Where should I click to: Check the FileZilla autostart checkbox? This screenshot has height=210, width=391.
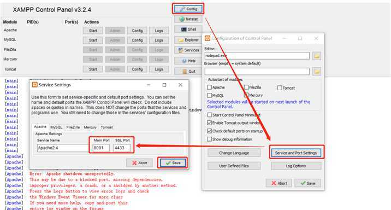tap(246, 87)
